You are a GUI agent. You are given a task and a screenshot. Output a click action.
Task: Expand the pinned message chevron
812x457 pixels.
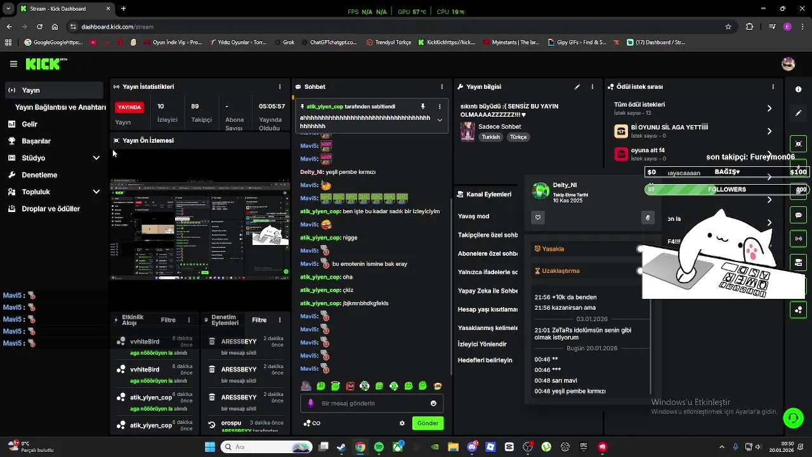(440, 121)
